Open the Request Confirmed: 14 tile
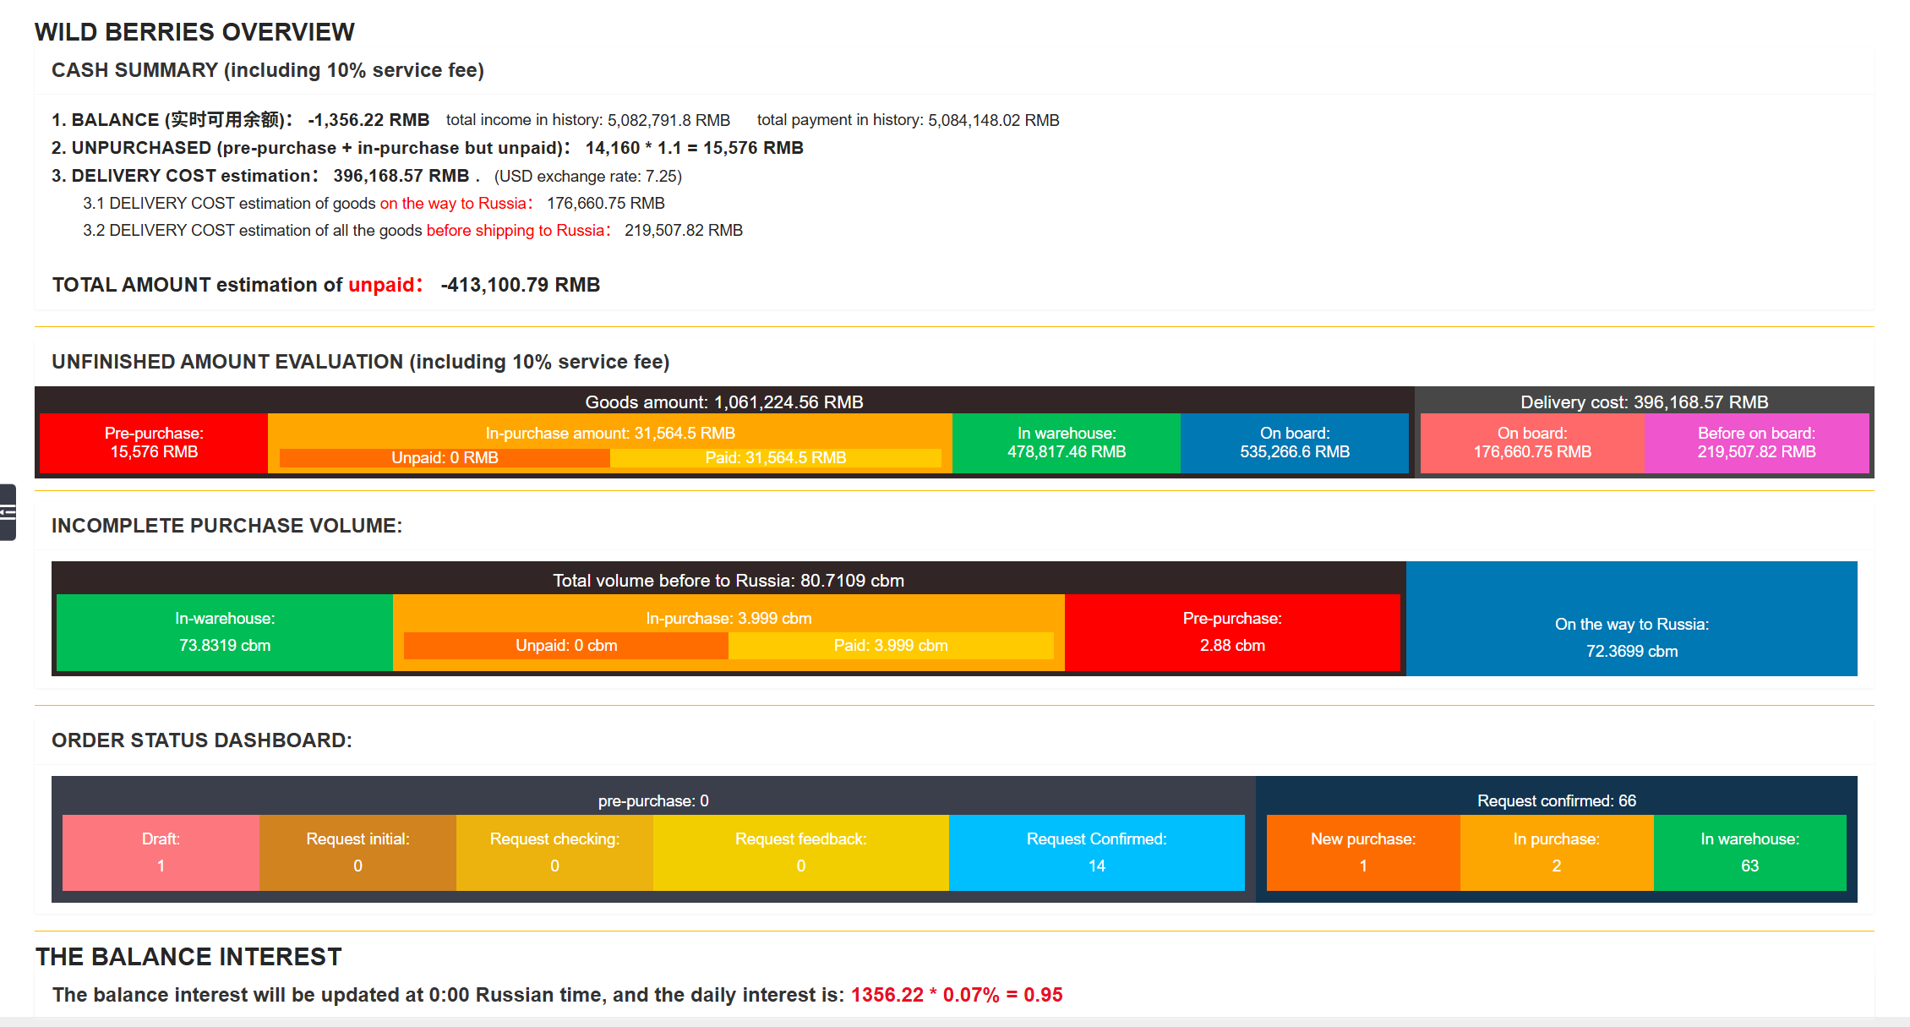Screen dimensions: 1910x1027 pyautogui.click(x=1097, y=852)
